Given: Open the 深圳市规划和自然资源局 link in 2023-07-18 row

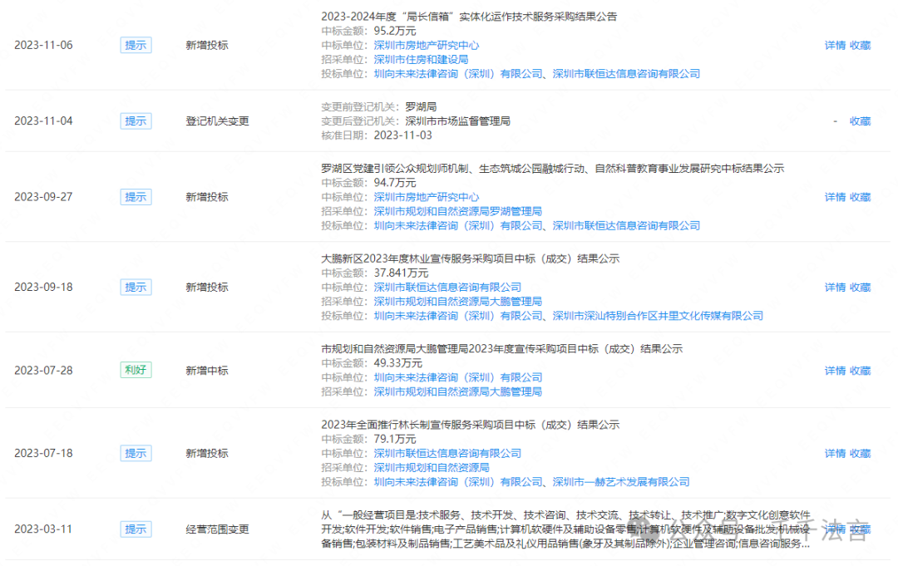Looking at the screenshot, I should [432, 468].
